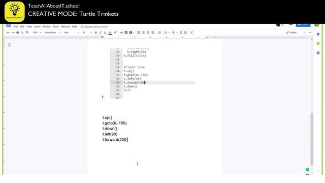This screenshot has height=183, width=325.
Task: Open the text color picker
Action: (x=110, y=33)
